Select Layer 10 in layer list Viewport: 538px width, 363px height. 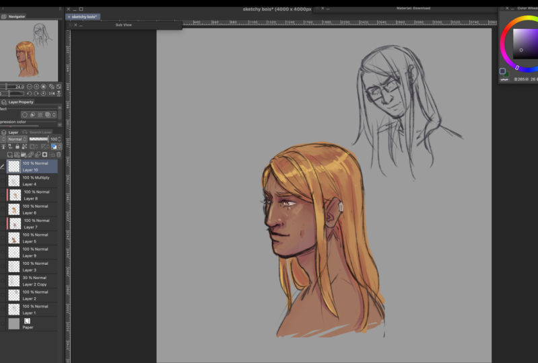[x=32, y=167]
